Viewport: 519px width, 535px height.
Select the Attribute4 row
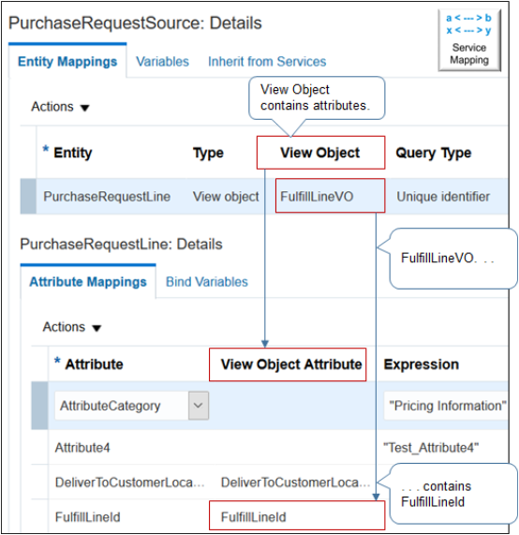click(x=270, y=447)
